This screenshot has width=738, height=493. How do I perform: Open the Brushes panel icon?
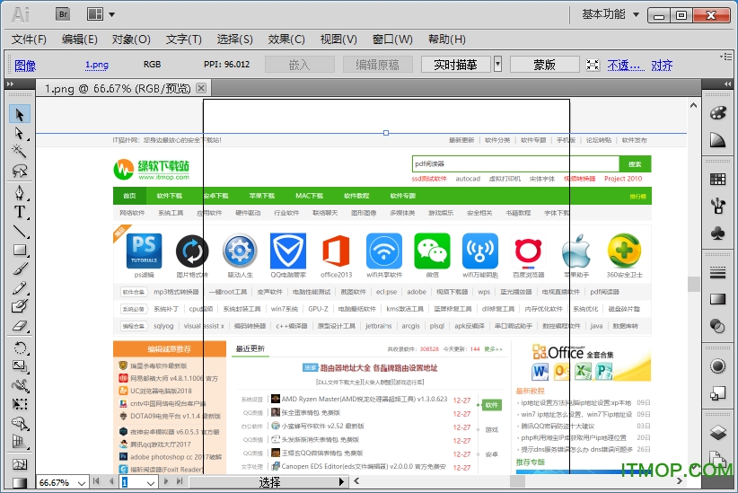point(717,206)
